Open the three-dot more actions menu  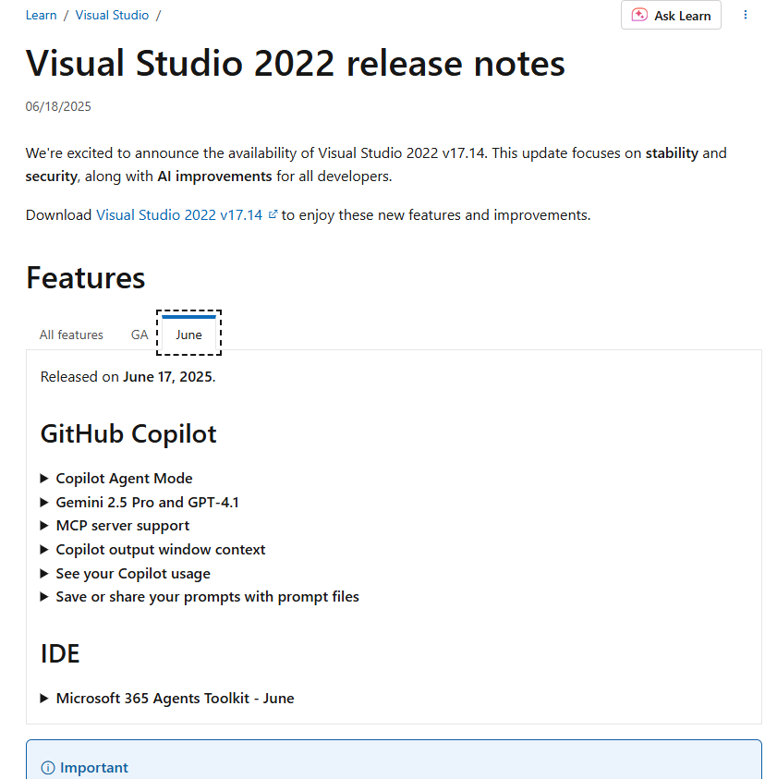(x=745, y=15)
